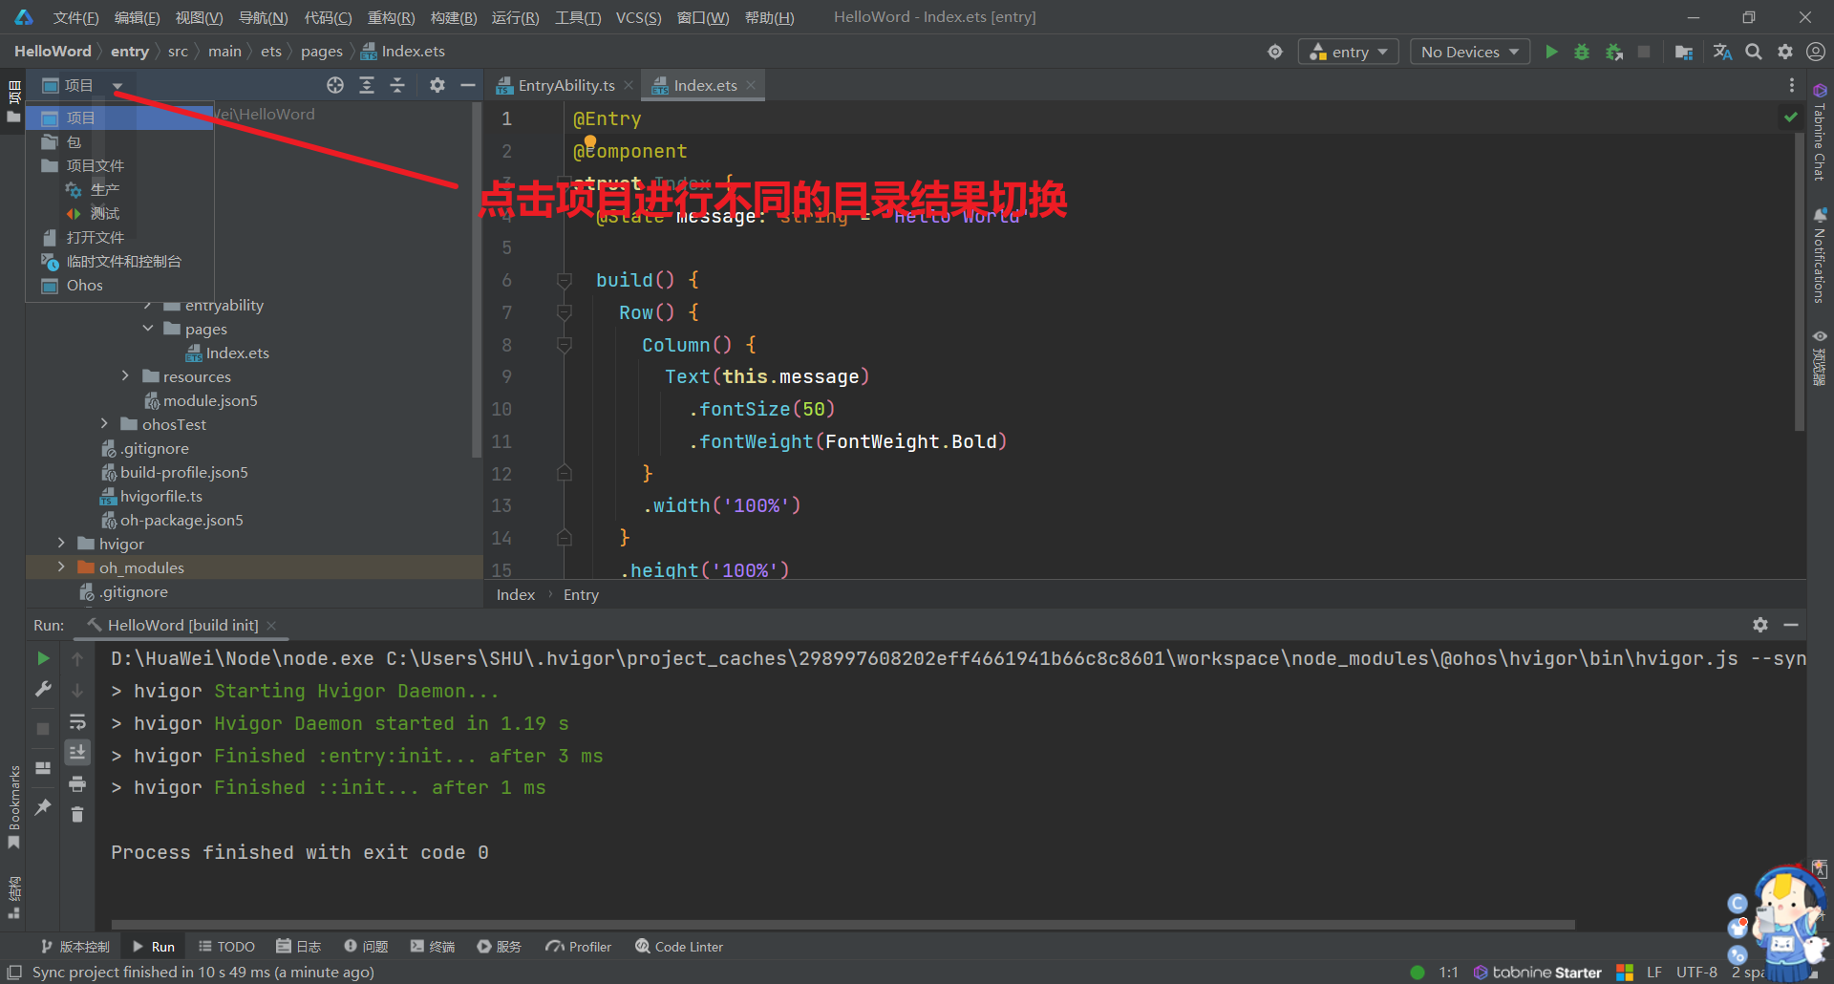Click pages breadcrumb in navigation bar
The height and width of the screenshot is (984, 1834).
pyautogui.click(x=321, y=52)
